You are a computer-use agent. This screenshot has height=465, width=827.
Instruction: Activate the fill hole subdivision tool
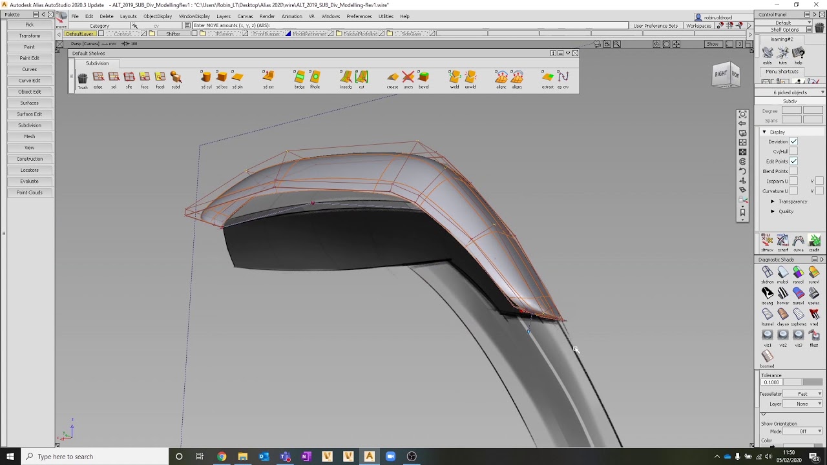315,79
